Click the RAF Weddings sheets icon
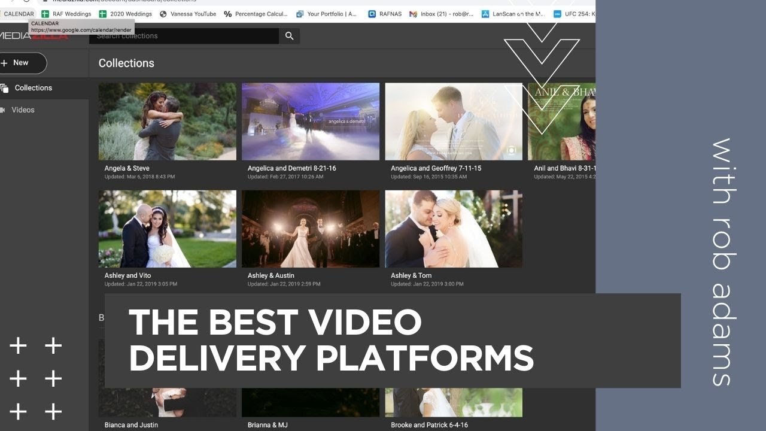The width and height of the screenshot is (766, 431). tap(45, 14)
